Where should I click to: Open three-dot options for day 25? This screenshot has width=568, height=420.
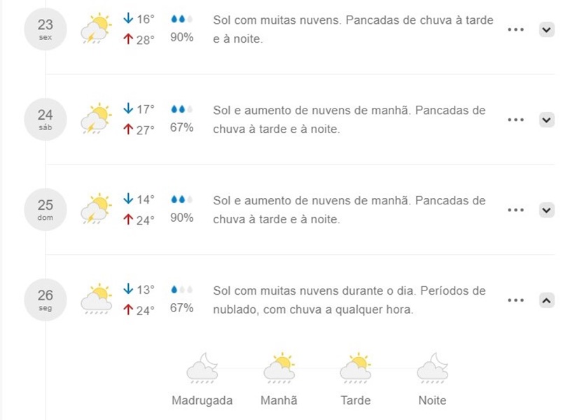pyautogui.click(x=515, y=209)
